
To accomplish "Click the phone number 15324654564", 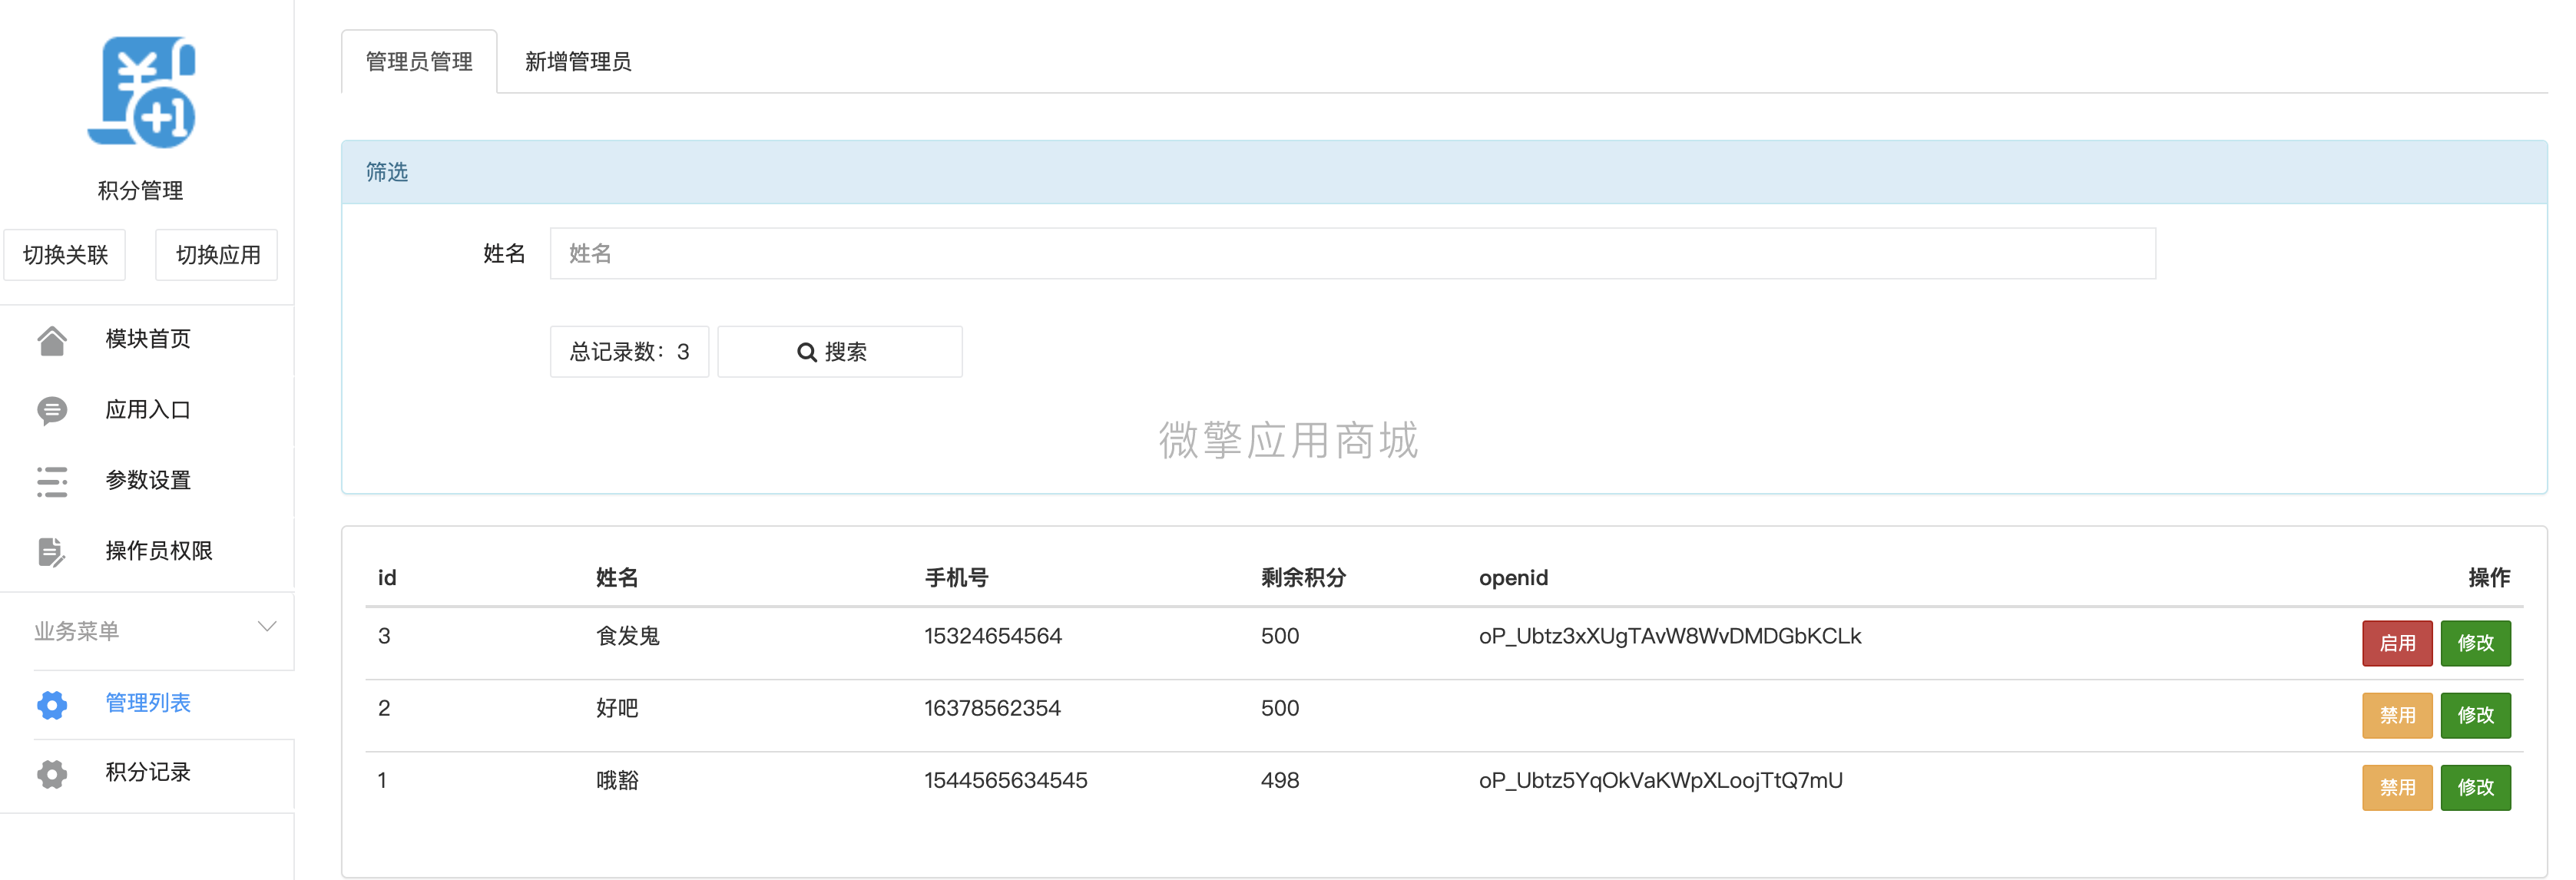I will click(x=992, y=636).
